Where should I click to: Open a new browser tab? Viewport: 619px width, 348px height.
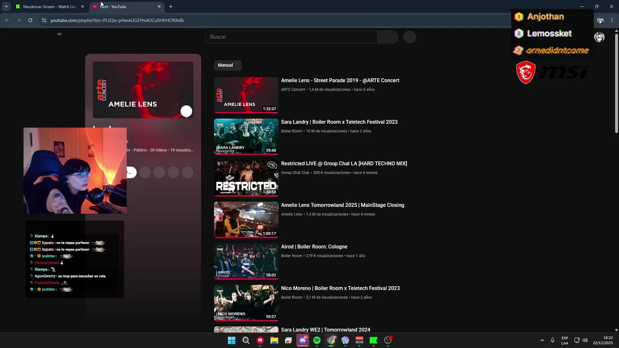coord(171,6)
